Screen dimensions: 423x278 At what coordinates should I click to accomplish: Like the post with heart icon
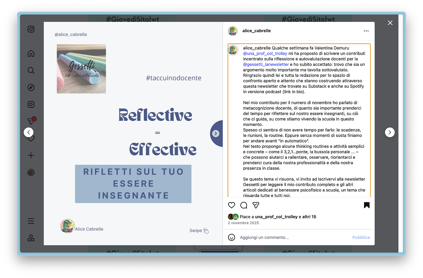coord(232,205)
